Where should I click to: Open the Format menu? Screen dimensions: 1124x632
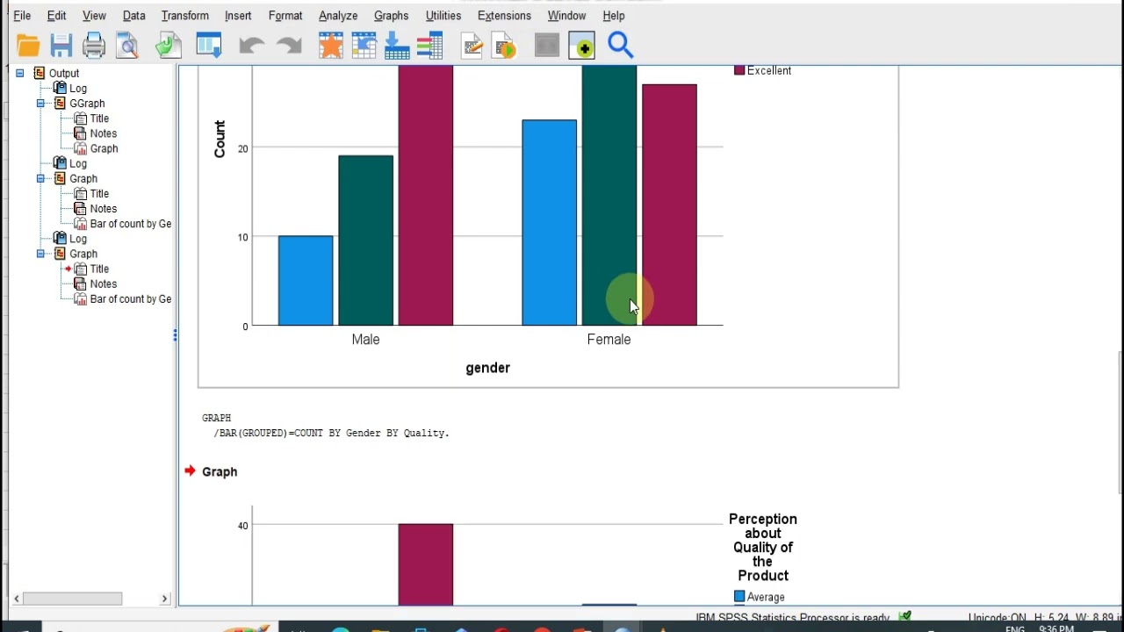pos(285,16)
